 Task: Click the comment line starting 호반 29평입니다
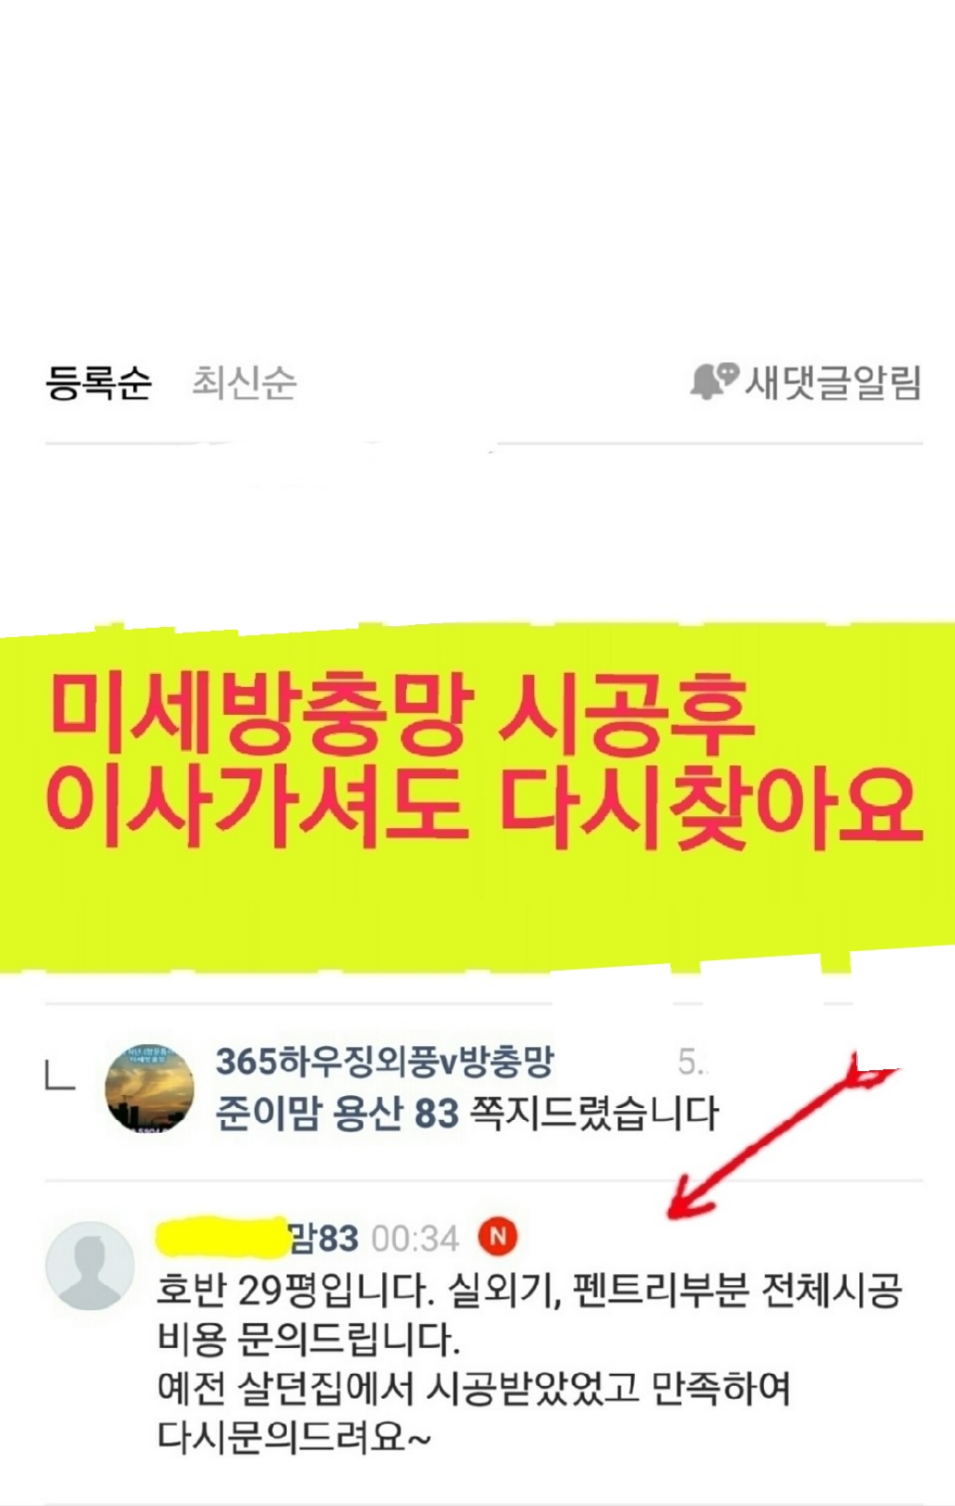pos(530,1290)
